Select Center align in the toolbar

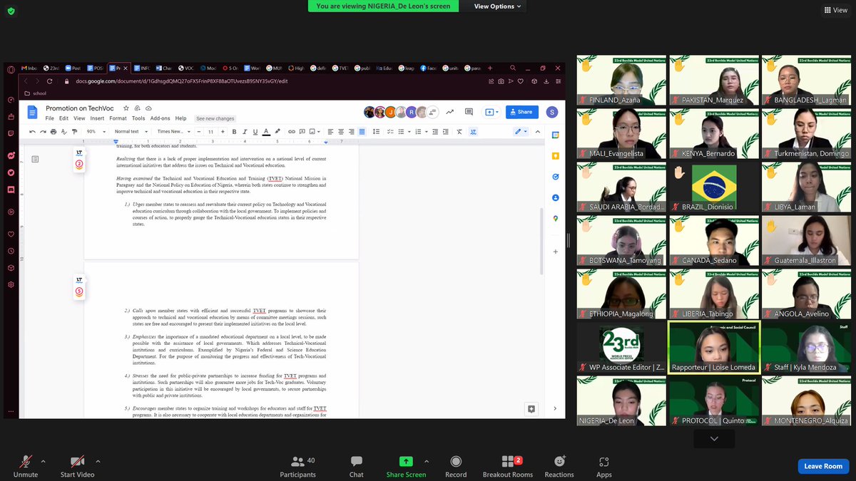[x=341, y=131]
